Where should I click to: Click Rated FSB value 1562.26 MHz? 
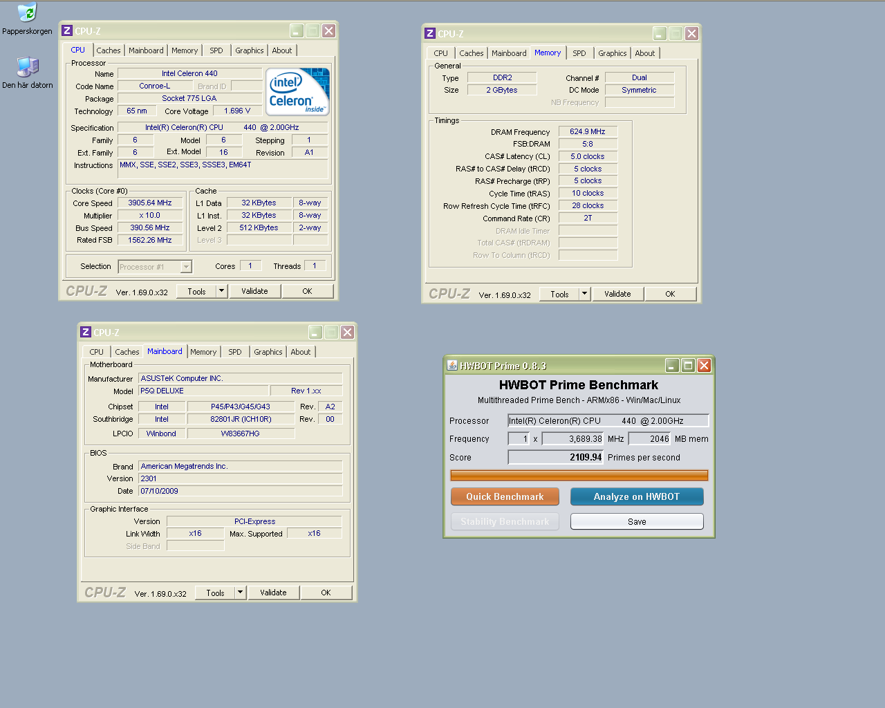coord(150,240)
